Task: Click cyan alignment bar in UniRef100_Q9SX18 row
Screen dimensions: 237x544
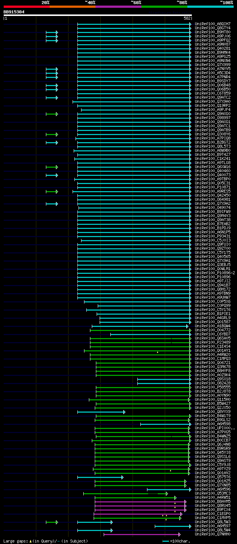Action: pos(164,379)
